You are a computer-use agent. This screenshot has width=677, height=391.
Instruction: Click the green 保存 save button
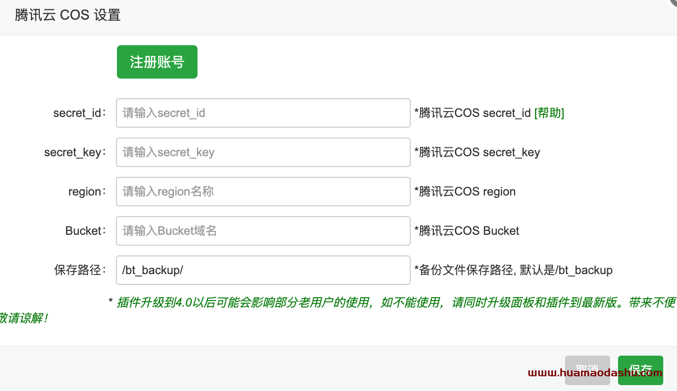pos(641,370)
